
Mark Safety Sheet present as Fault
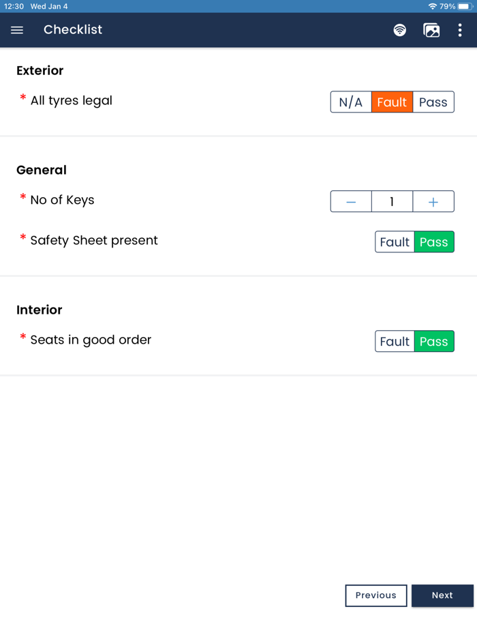[395, 241]
